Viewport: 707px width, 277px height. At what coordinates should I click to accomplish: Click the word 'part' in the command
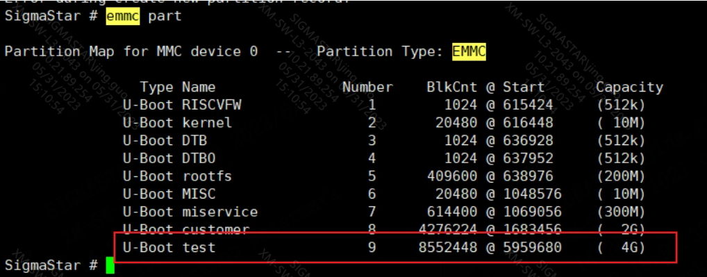click(165, 17)
